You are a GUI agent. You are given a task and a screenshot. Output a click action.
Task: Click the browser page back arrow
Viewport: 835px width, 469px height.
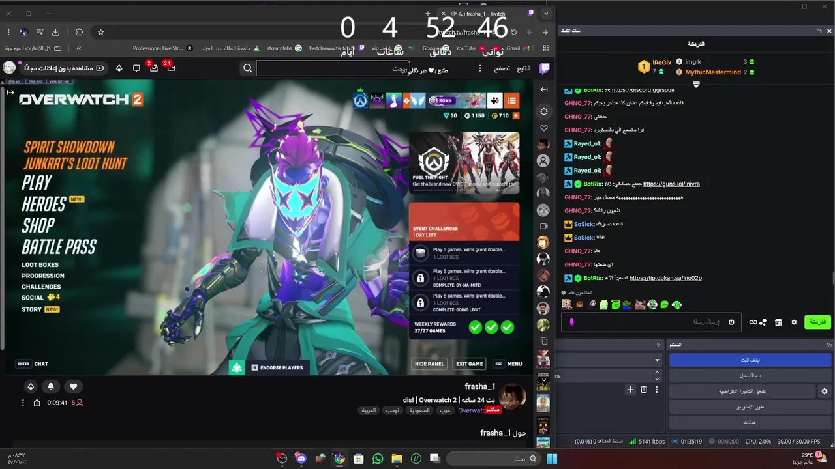[545, 32]
